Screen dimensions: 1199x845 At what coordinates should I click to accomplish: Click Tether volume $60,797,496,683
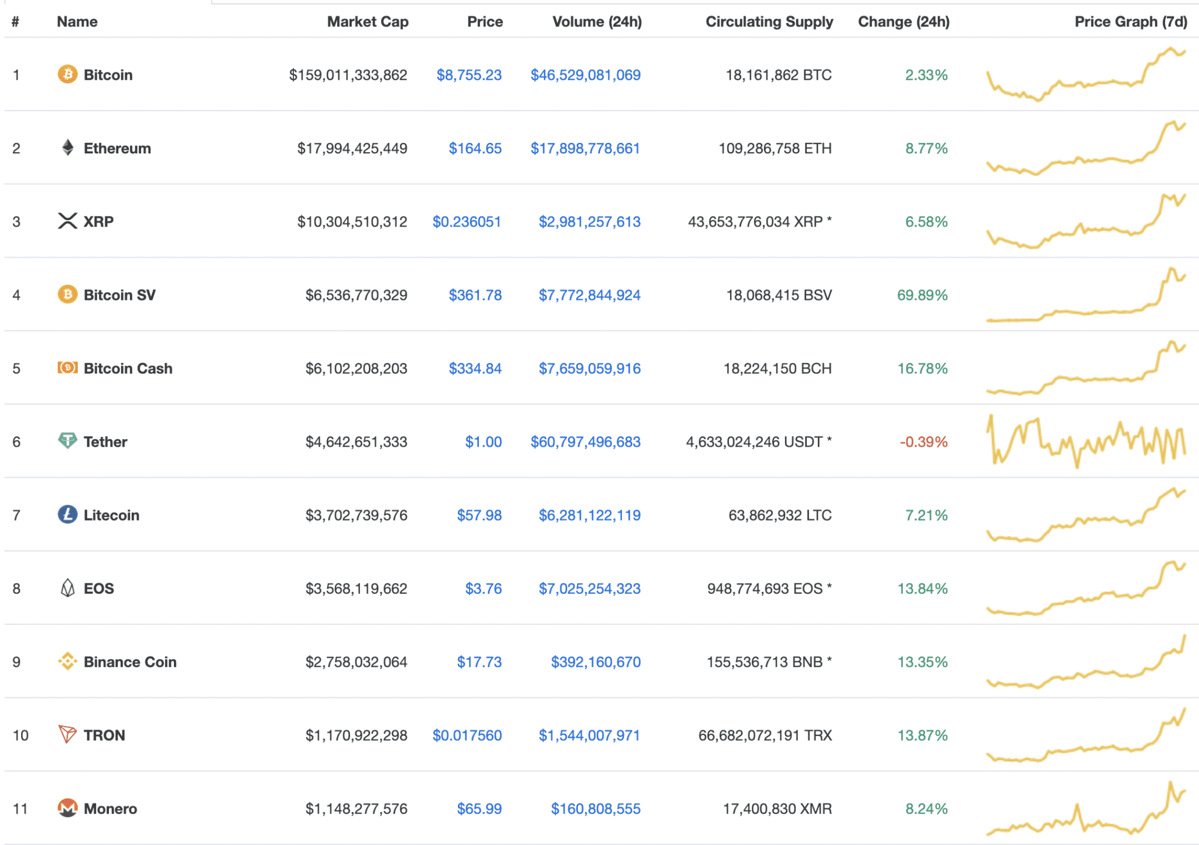point(585,442)
